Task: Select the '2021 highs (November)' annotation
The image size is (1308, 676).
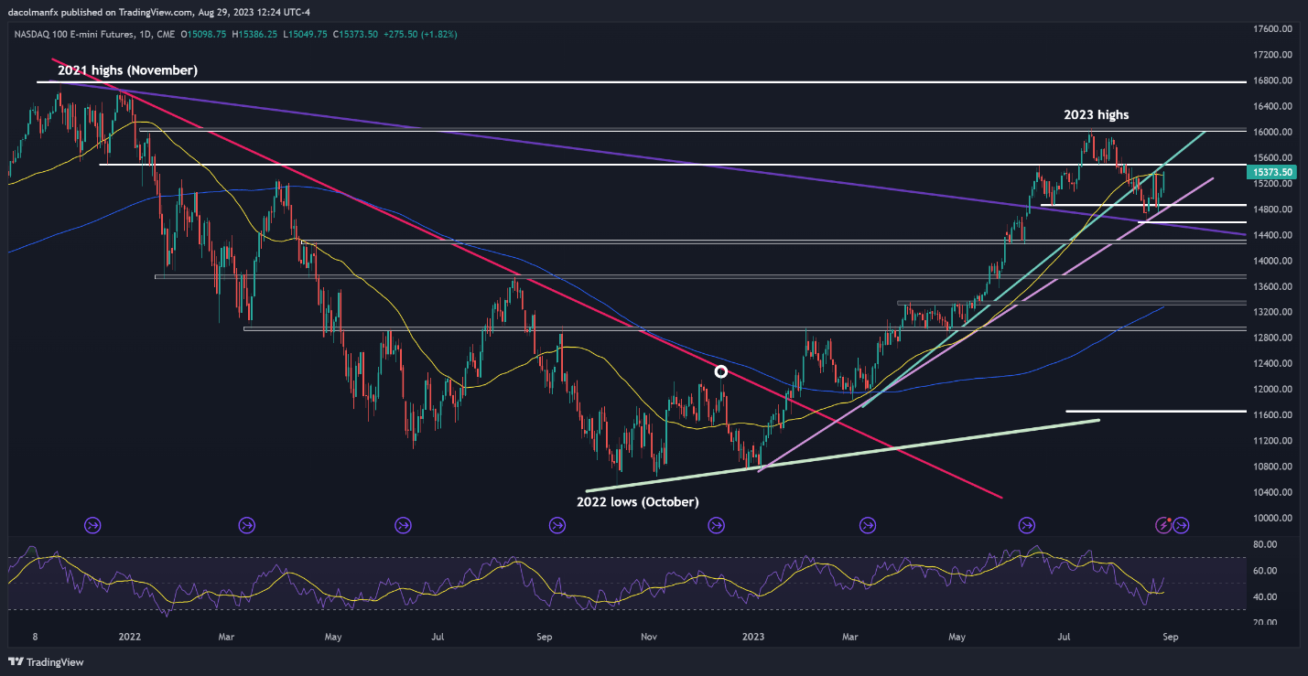Action: point(127,70)
